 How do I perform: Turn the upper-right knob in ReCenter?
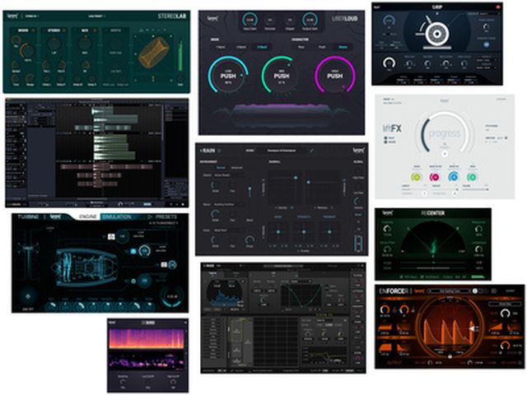(478, 229)
